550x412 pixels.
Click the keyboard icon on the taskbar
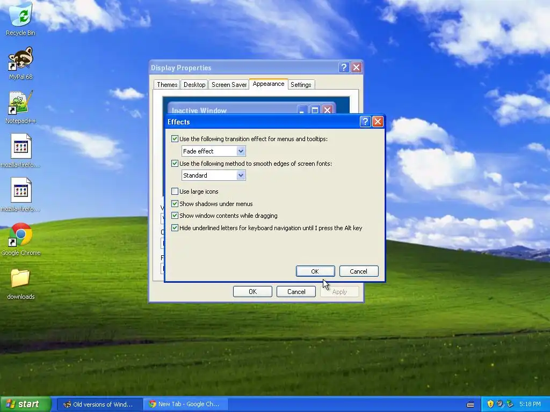tap(471, 404)
